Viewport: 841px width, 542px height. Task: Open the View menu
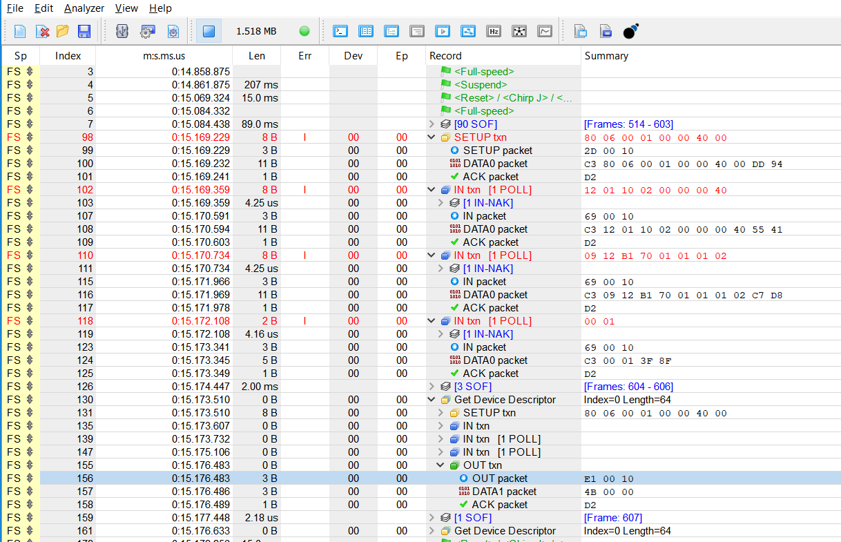pos(126,8)
